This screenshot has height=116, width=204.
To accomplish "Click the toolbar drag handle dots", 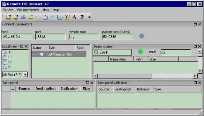I will pyautogui.click(x=3, y=17).
